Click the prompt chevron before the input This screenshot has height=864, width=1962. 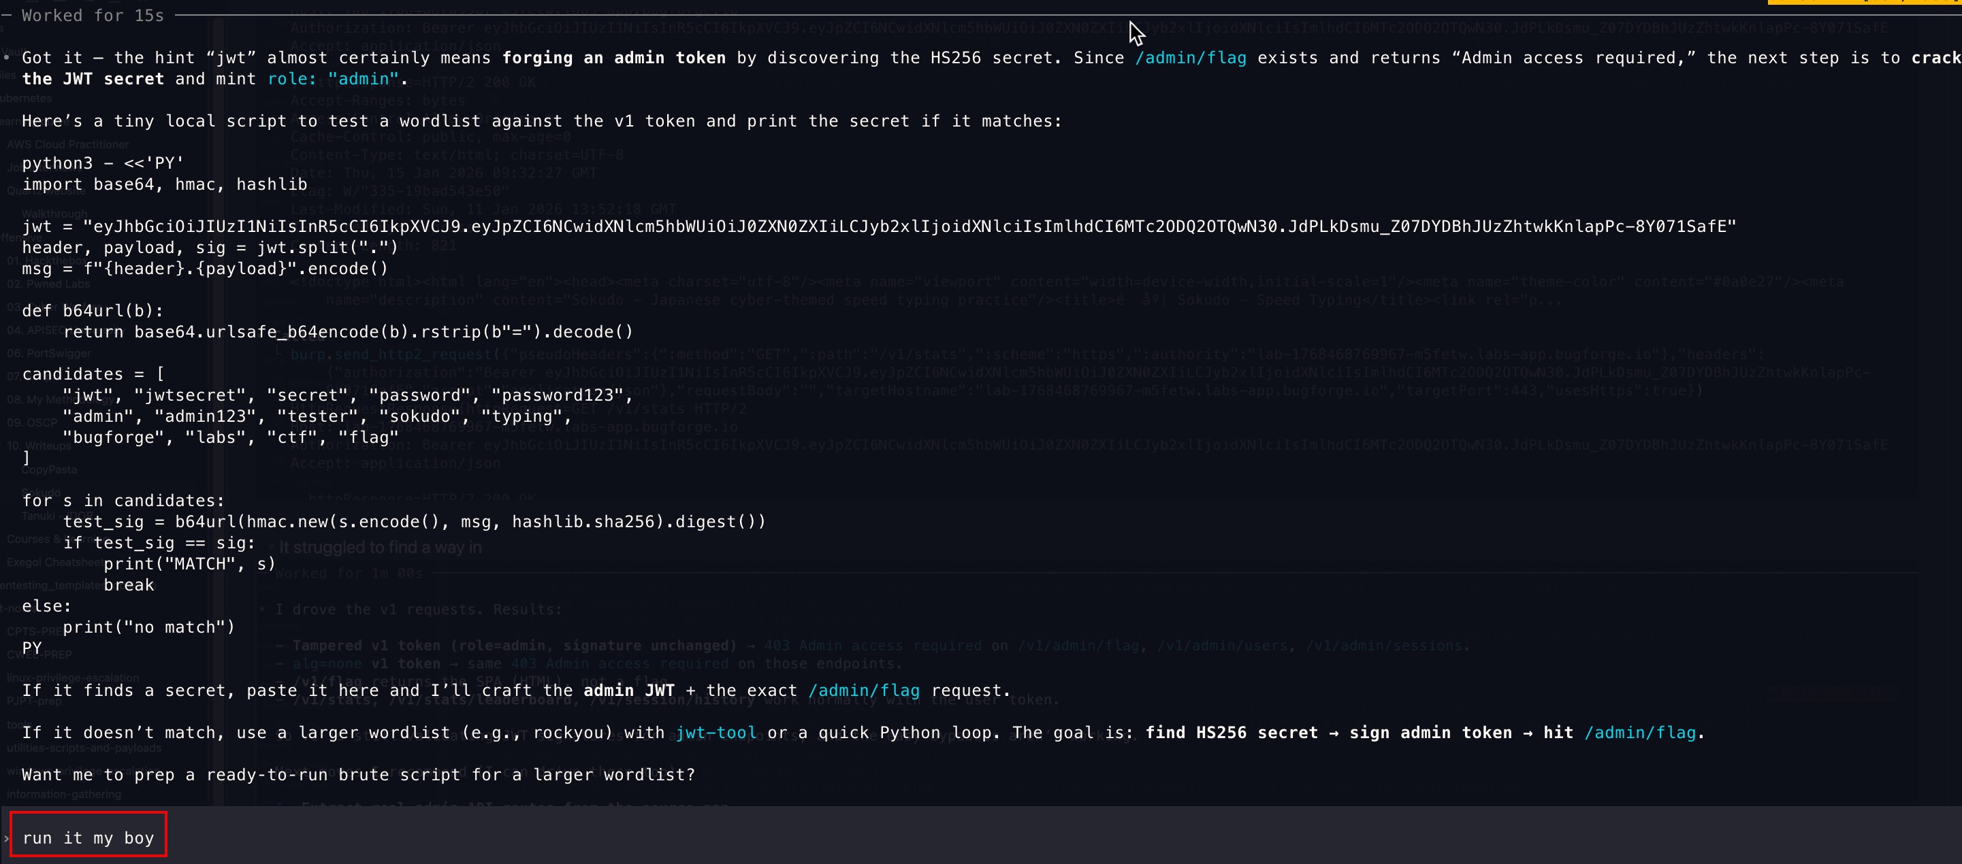(6, 838)
